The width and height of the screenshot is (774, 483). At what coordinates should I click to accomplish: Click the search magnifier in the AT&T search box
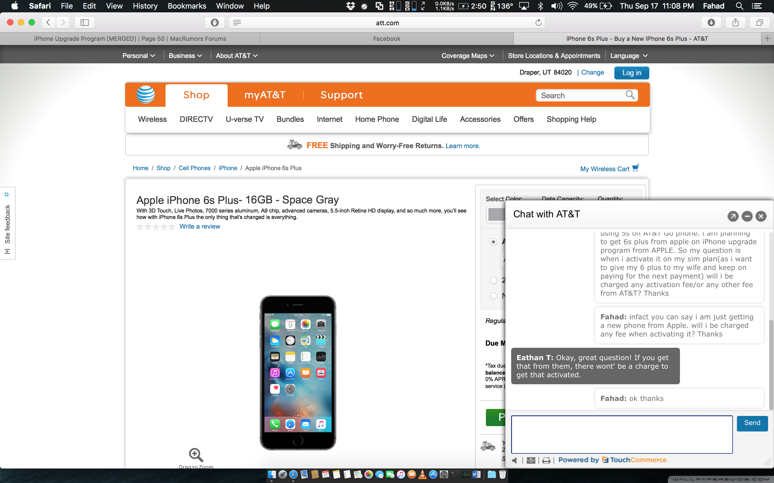[630, 95]
